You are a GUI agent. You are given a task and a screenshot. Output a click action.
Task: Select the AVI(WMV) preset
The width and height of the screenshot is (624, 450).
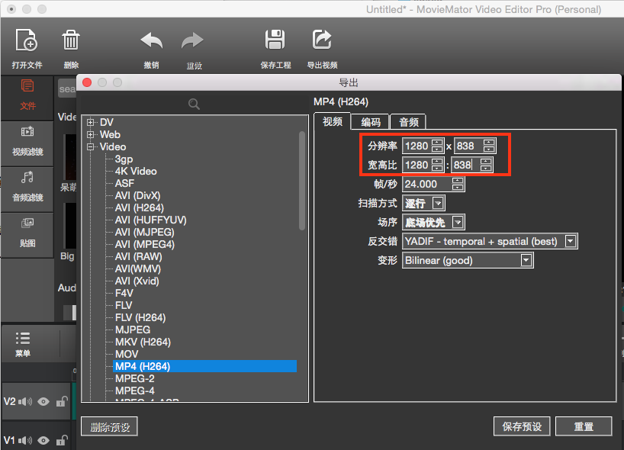[138, 269]
